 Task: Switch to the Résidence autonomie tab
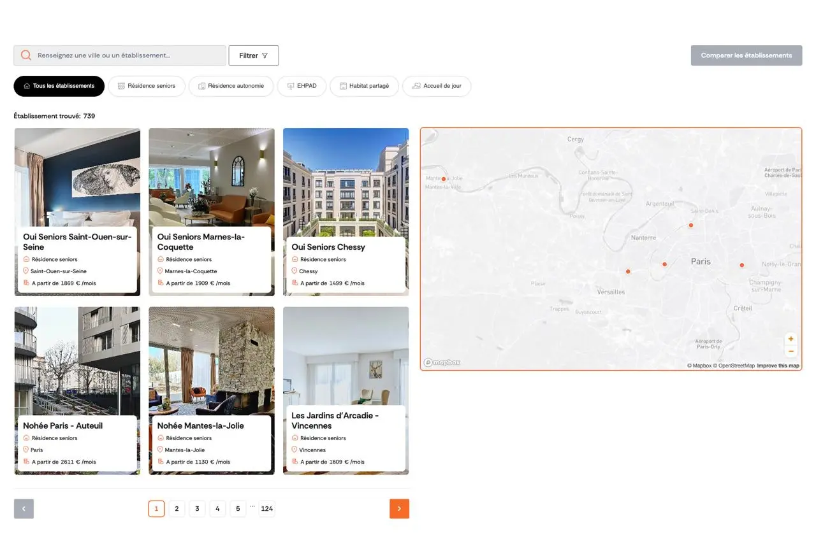pyautogui.click(x=231, y=86)
